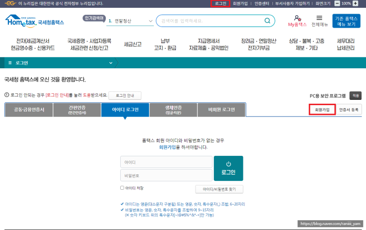Focus the 아이디 input field
Image resolution: width=366 pixels, height=230 pixels.
pos(166,162)
